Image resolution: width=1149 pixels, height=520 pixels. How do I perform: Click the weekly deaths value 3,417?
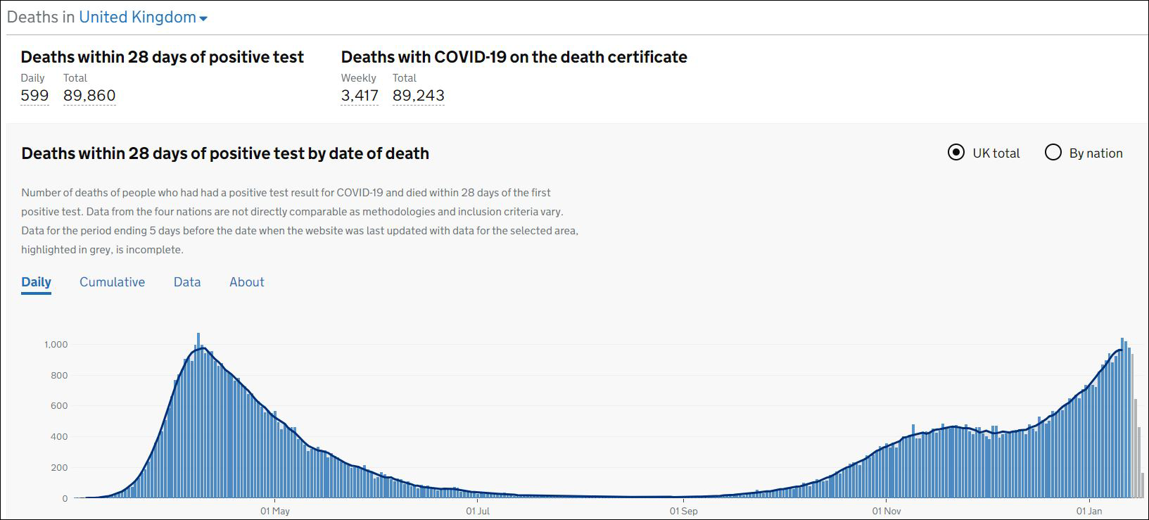pos(360,96)
